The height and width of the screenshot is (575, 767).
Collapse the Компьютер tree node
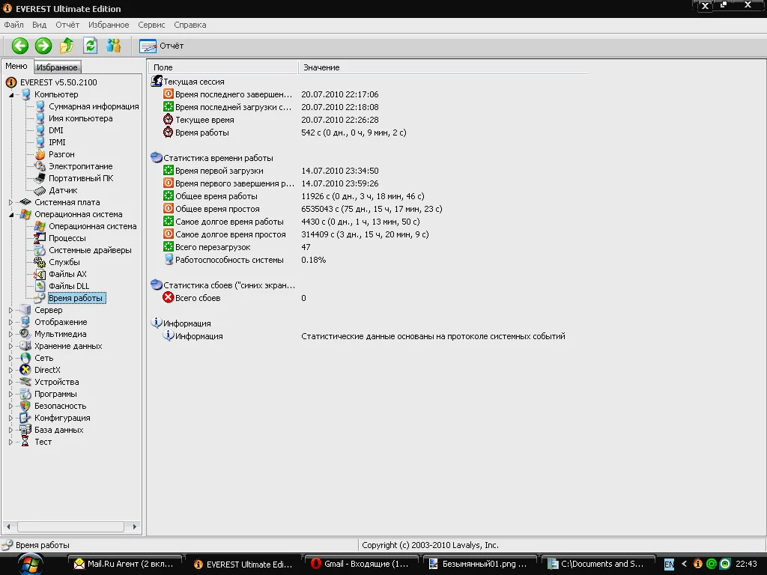(x=10, y=94)
